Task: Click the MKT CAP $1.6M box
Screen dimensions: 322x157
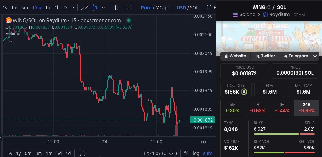Action: pyautogui.click(x=303, y=89)
